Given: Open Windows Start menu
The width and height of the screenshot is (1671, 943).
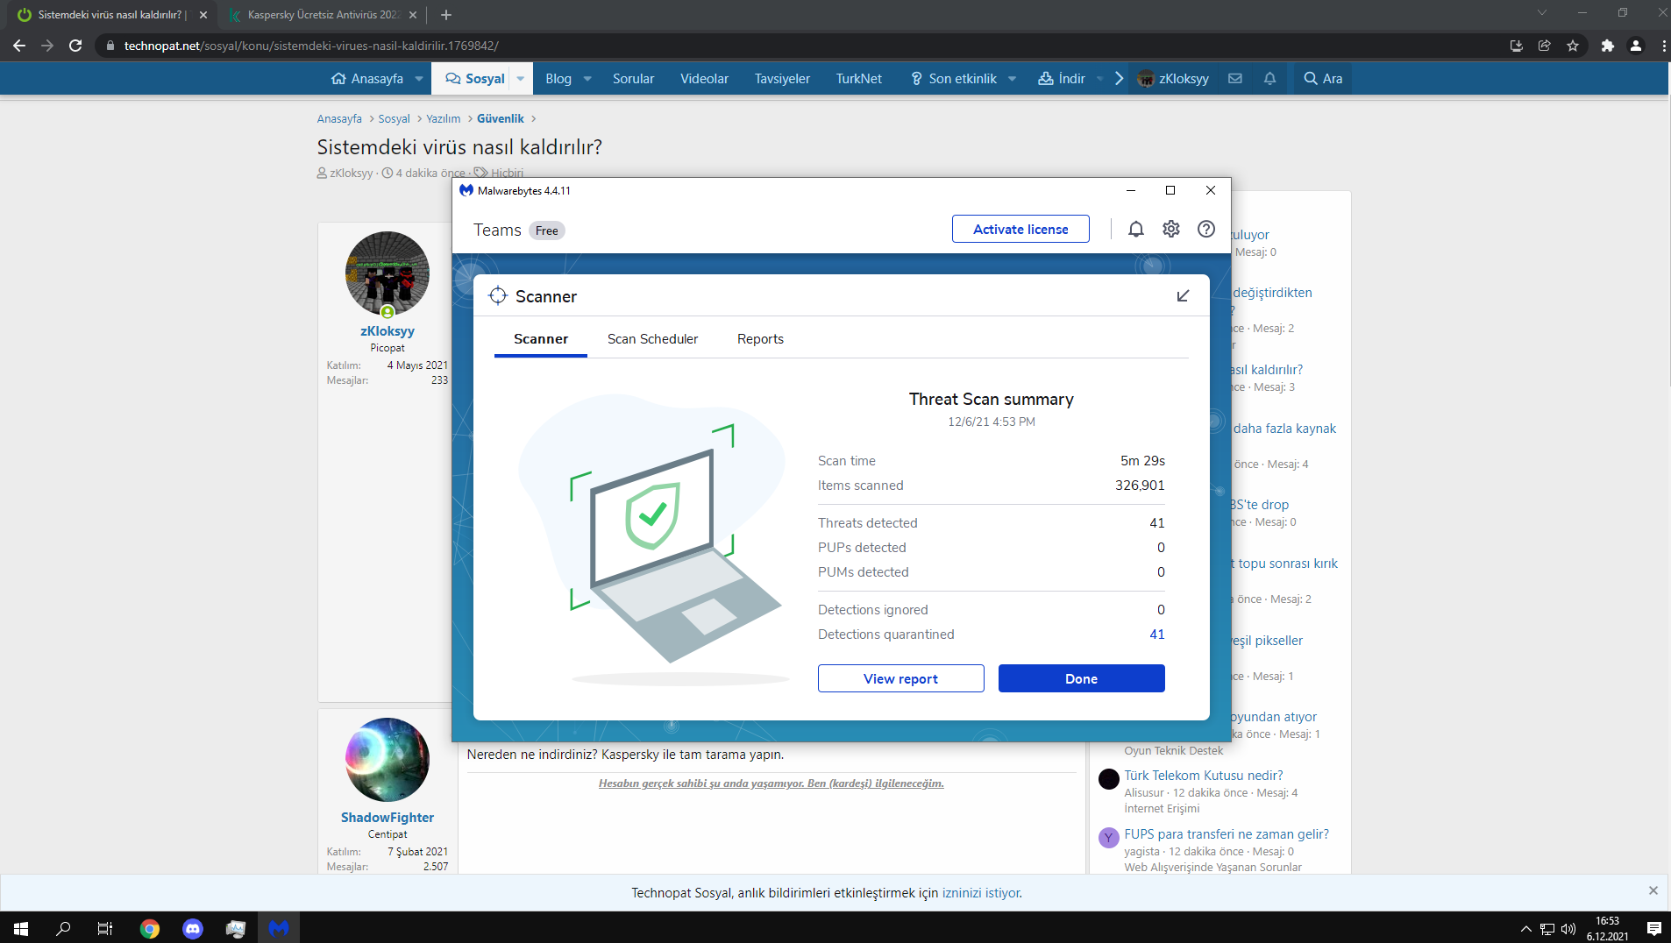Looking at the screenshot, I should [x=21, y=928].
